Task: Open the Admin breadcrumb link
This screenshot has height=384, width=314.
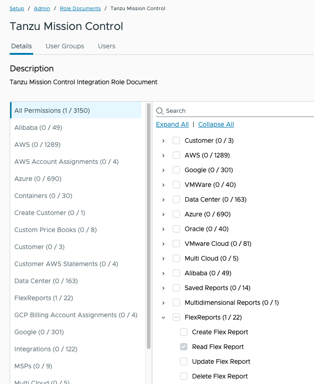Action: click(42, 8)
